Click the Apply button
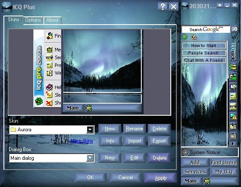 (x=161, y=178)
